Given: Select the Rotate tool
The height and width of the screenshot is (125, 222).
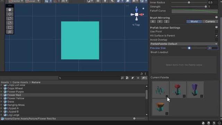Looking at the screenshot, I should 10,18.
